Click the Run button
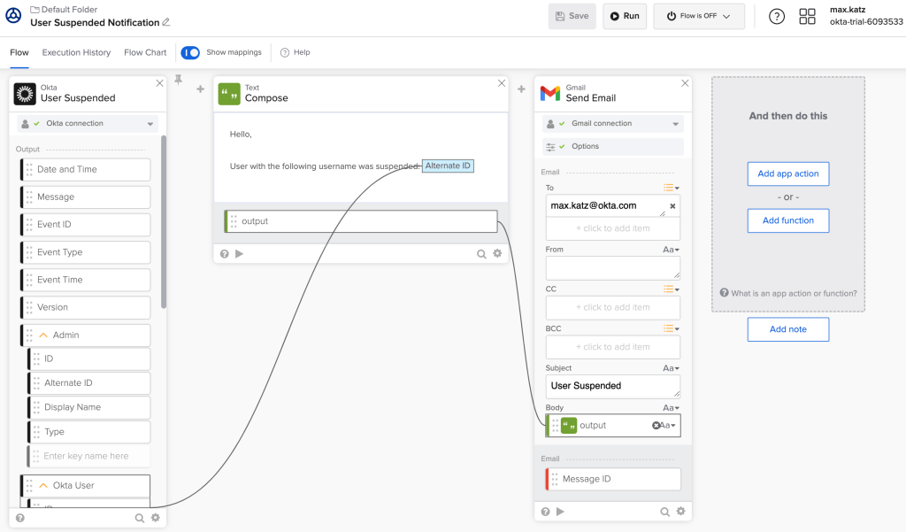This screenshot has height=532, width=906. 625,16
